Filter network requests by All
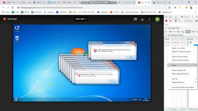Viewport: 198px width, 111px height. point(166,32)
